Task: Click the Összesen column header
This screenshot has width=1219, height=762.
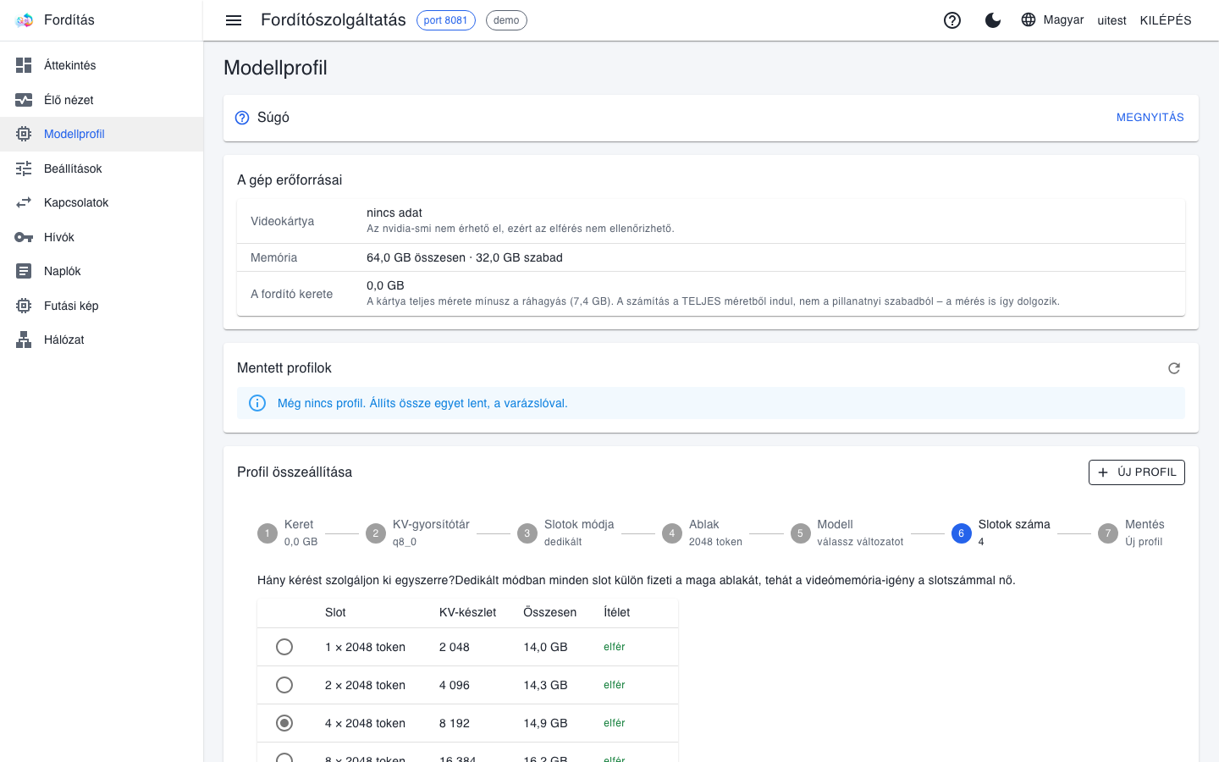Action: 549,612
